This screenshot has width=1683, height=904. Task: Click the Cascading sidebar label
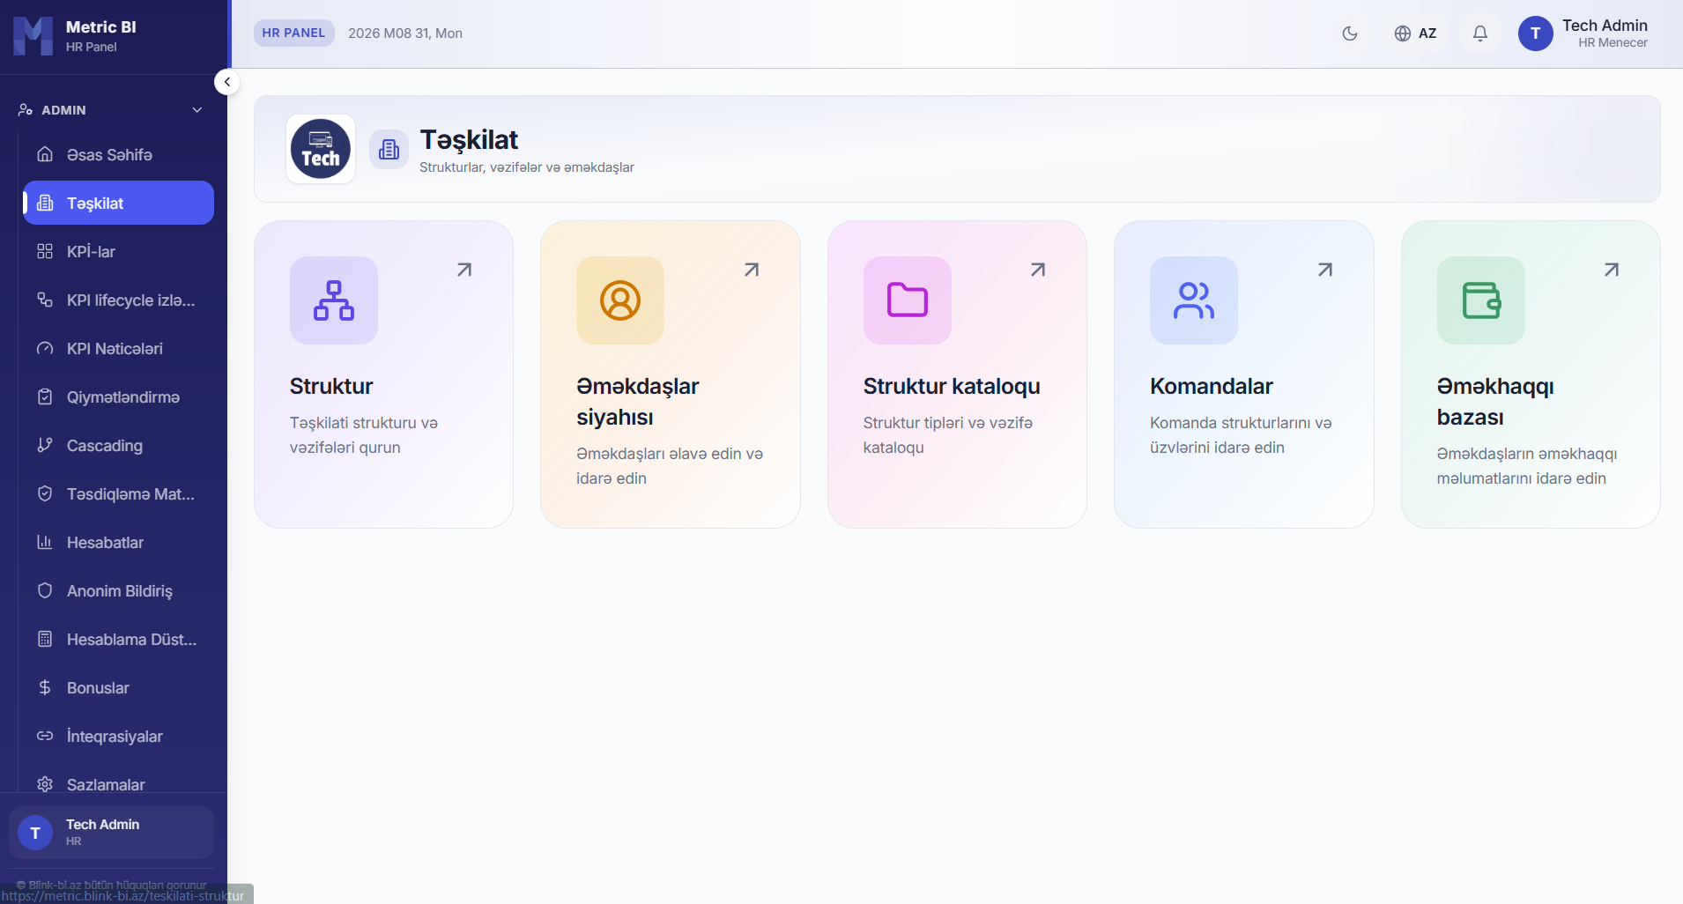105,446
